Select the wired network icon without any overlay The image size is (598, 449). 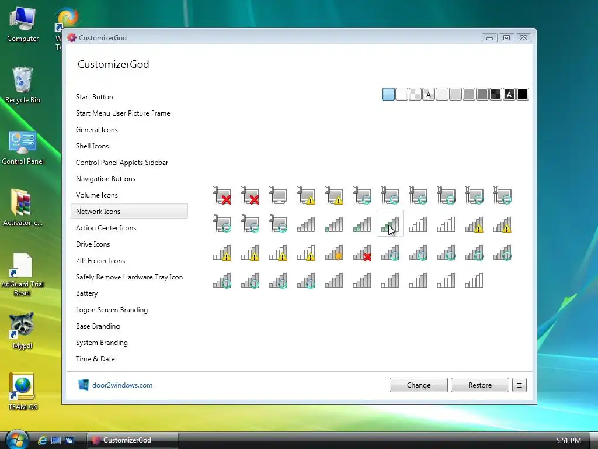tap(278, 195)
